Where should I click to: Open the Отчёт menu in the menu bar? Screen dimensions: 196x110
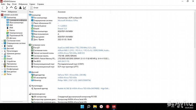14,4
